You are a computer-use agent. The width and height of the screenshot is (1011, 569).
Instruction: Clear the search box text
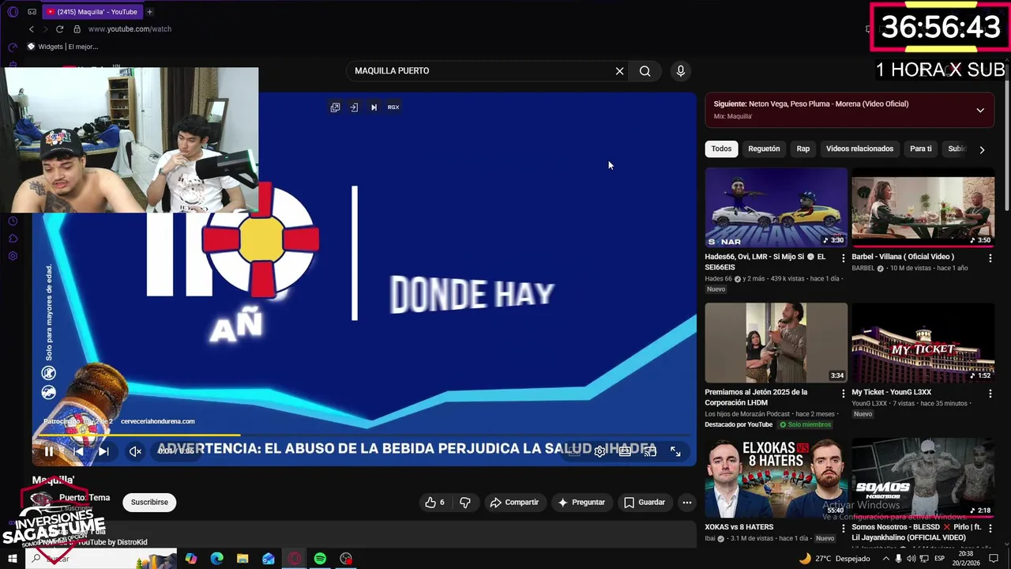[620, 71]
